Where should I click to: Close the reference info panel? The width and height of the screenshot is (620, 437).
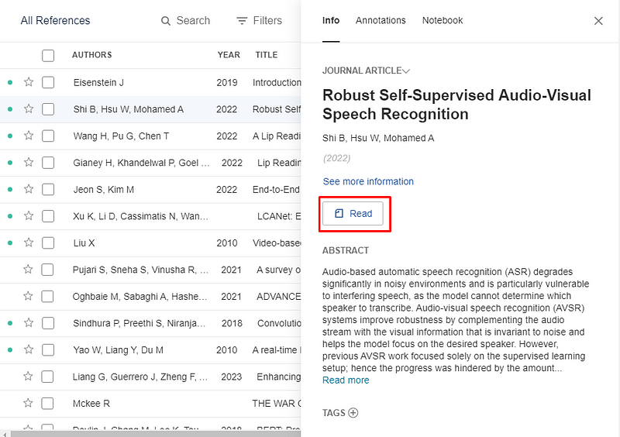click(x=598, y=21)
